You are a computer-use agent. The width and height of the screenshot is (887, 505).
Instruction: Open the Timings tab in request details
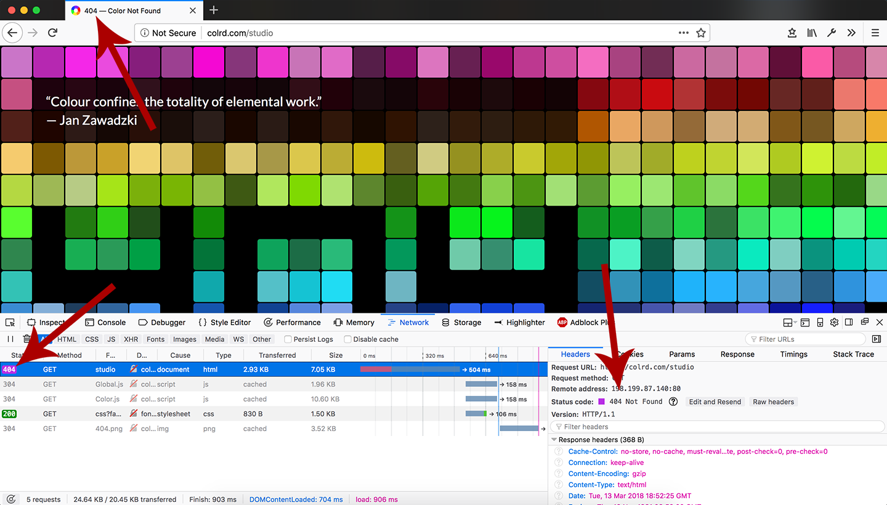pyautogui.click(x=793, y=354)
